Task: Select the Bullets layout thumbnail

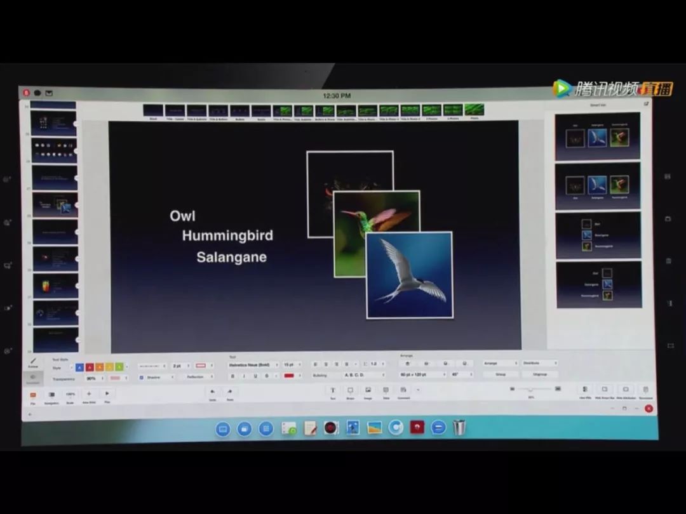Action: click(x=239, y=112)
